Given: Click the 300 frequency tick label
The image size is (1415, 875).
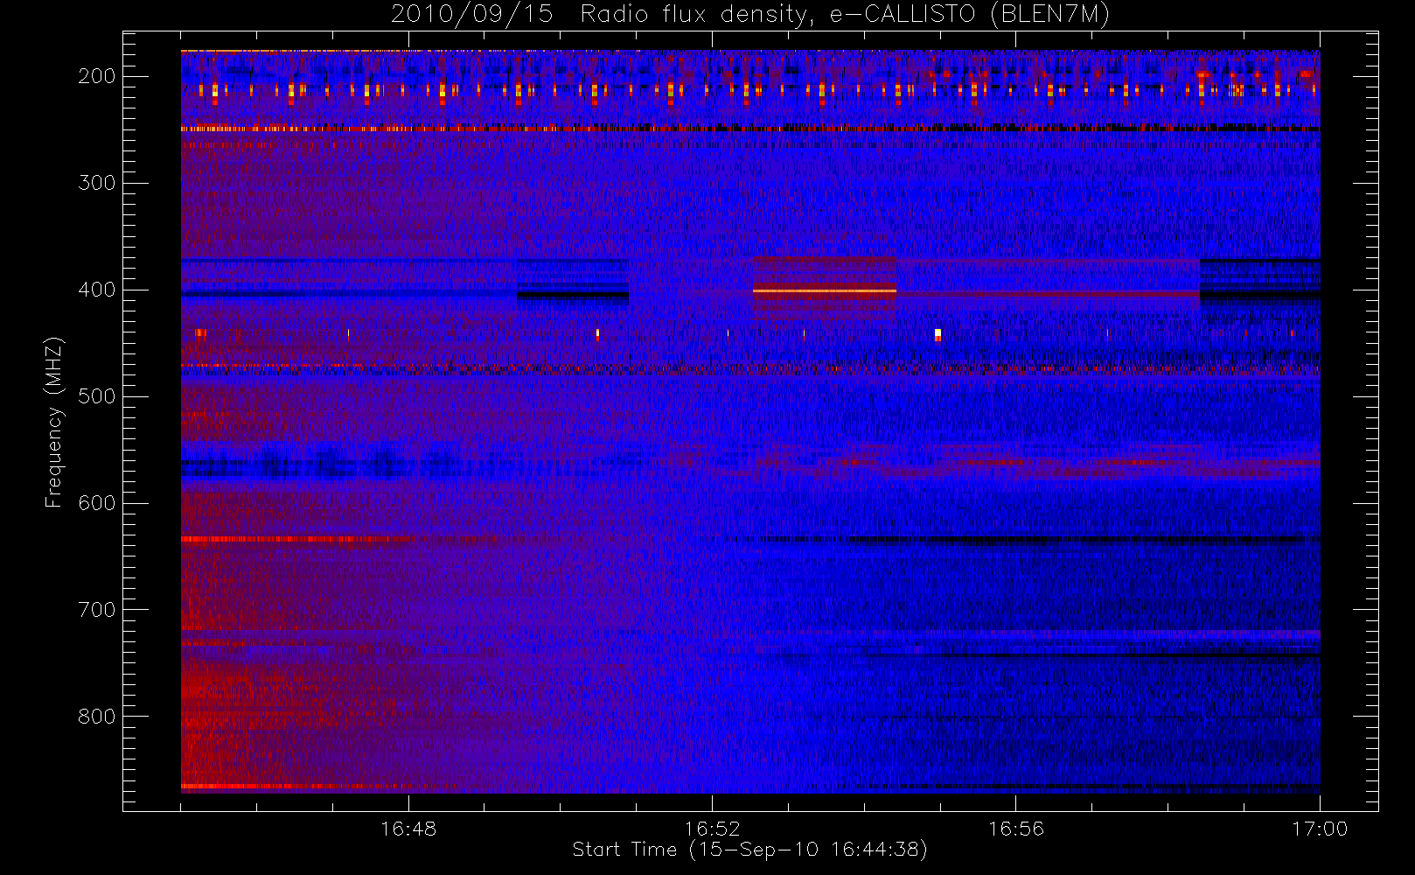Looking at the screenshot, I should click(x=97, y=183).
